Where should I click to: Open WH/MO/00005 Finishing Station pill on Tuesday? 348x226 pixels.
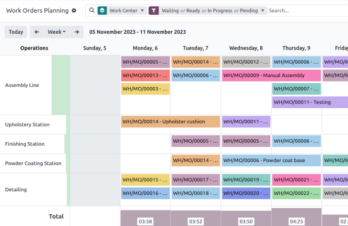[195, 141]
